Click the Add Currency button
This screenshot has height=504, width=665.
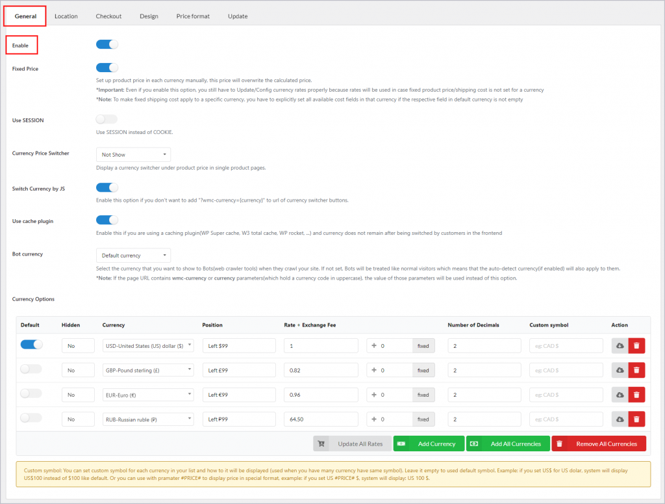coord(429,444)
